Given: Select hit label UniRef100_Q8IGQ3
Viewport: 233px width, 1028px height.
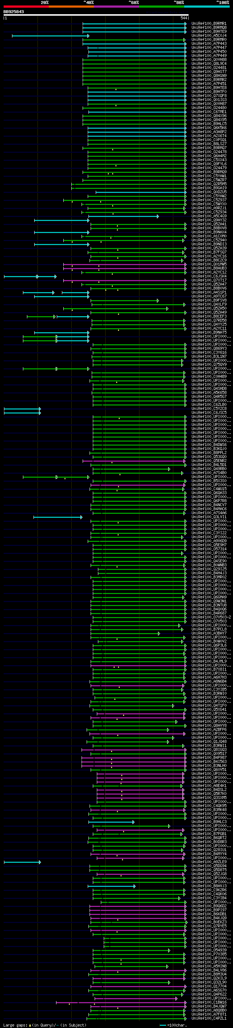Looking at the screenshot, I should point(209,749).
